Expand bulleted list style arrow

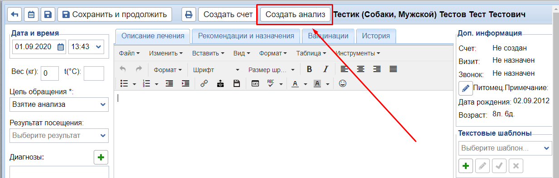(x=134, y=84)
